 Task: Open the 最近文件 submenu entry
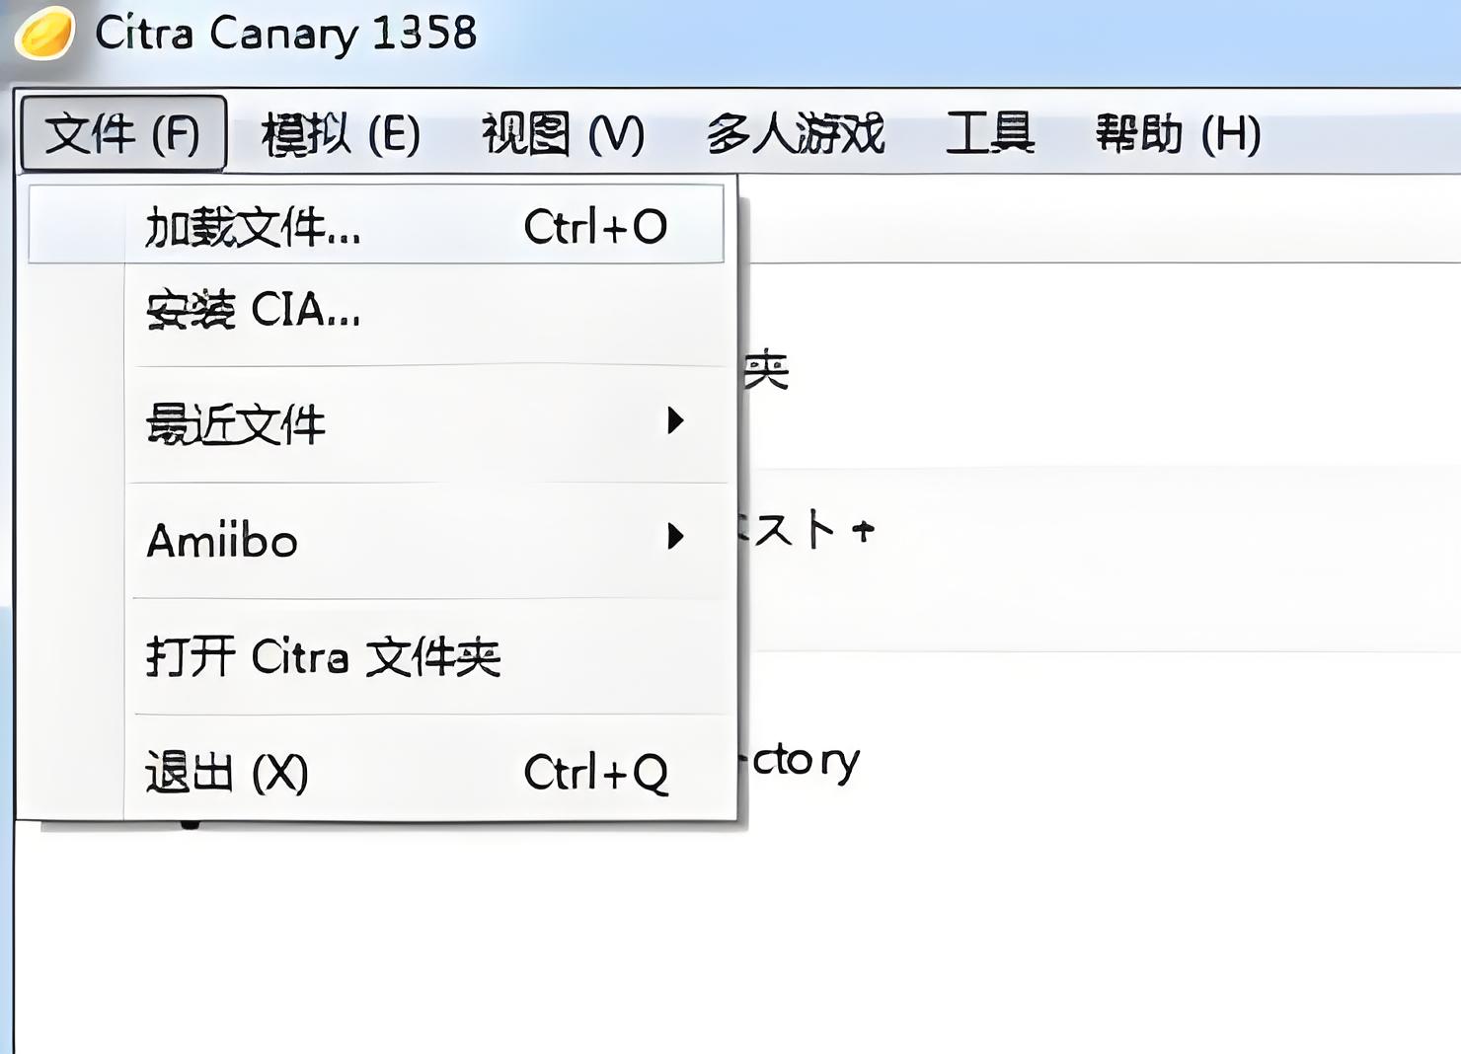376,424
